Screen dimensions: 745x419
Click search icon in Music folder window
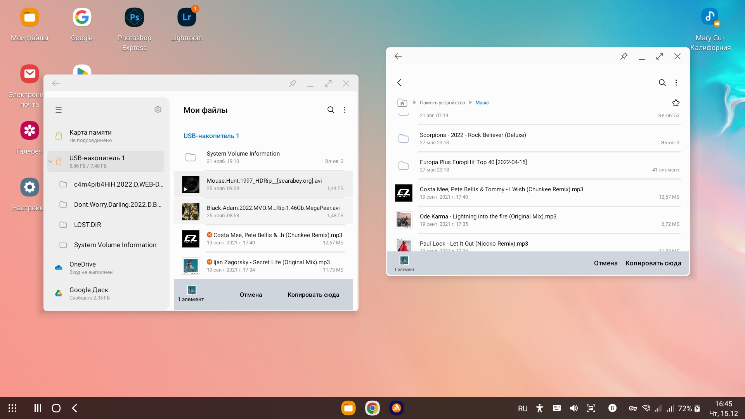click(x=662, y=83)
